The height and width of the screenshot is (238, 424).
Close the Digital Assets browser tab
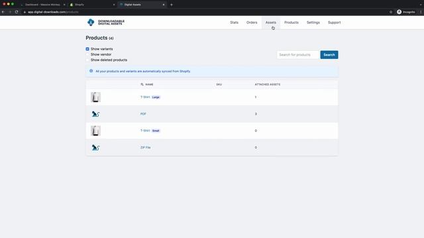tap(164, 5)
